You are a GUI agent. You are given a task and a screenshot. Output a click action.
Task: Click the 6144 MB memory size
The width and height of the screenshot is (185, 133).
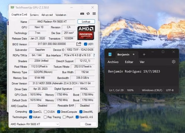tap(40, 78)
